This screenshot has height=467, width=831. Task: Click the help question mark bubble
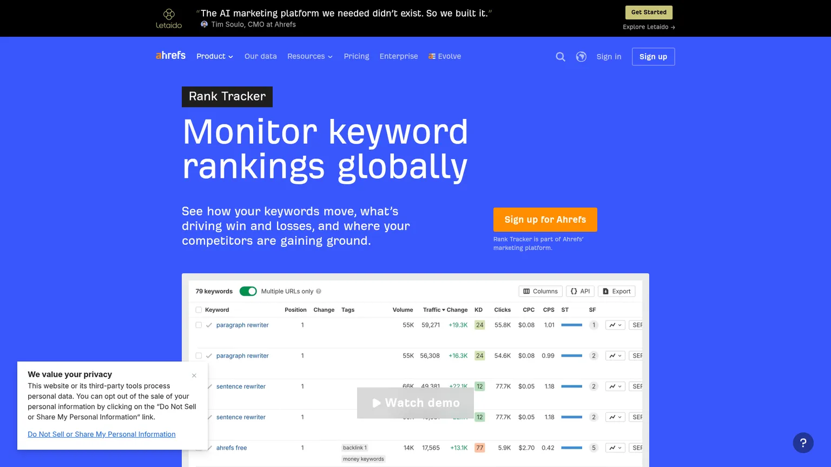pyautogui.click(x=803, y=443)
